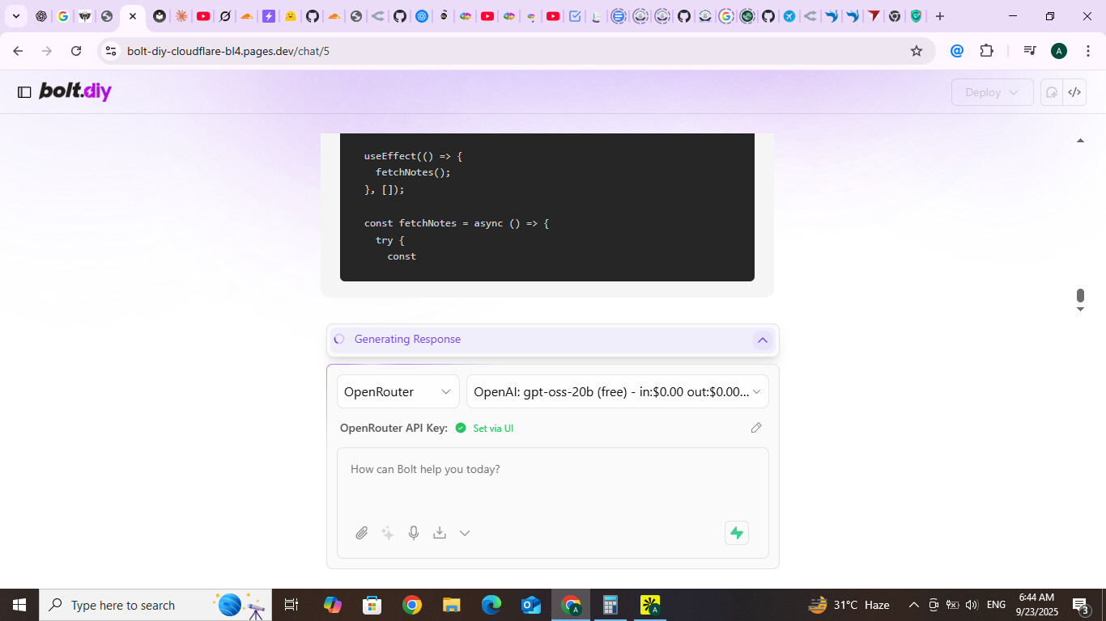Image resolution: width=1106 pixels, height=621 pixels.
Task: Open the OpenRouter provider dropdown
Action: pyautogui.click(x=398, y=391)
